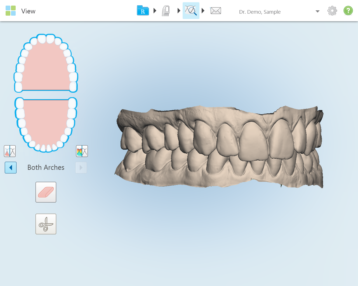Expand the Dr. Demo, Sample dropdown

(x=317, y=11)
